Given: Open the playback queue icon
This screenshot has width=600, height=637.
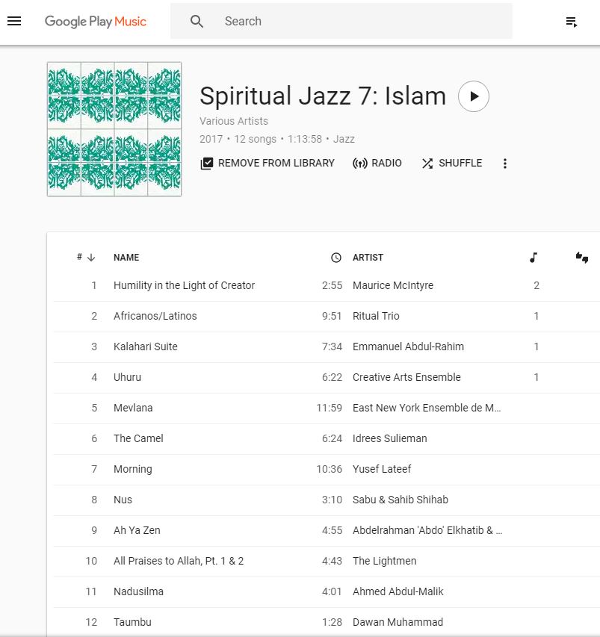Looking at the screenshot, I should (x=572, y=22).
